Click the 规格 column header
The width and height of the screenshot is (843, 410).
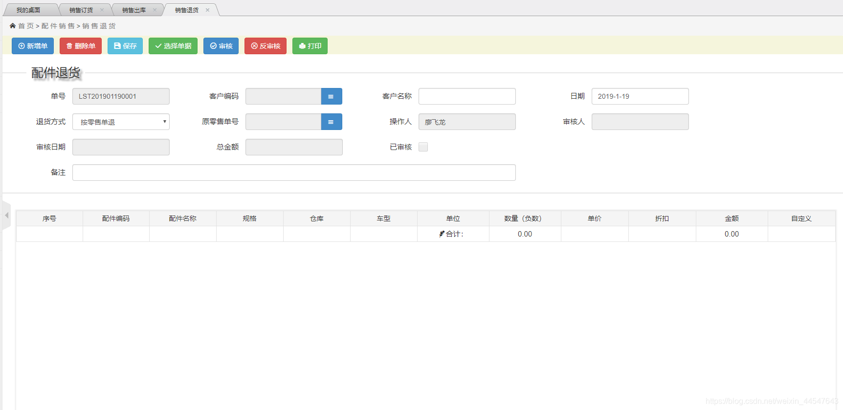click(x=250, y=218)
